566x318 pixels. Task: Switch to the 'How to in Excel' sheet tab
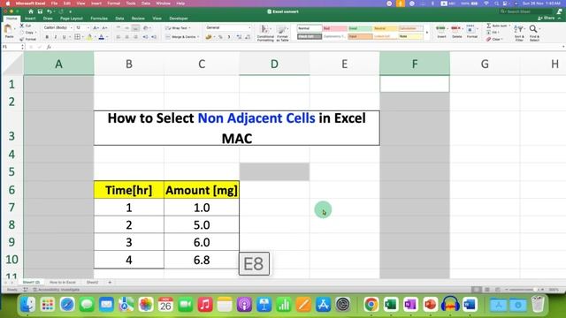(x=63, y=283)
